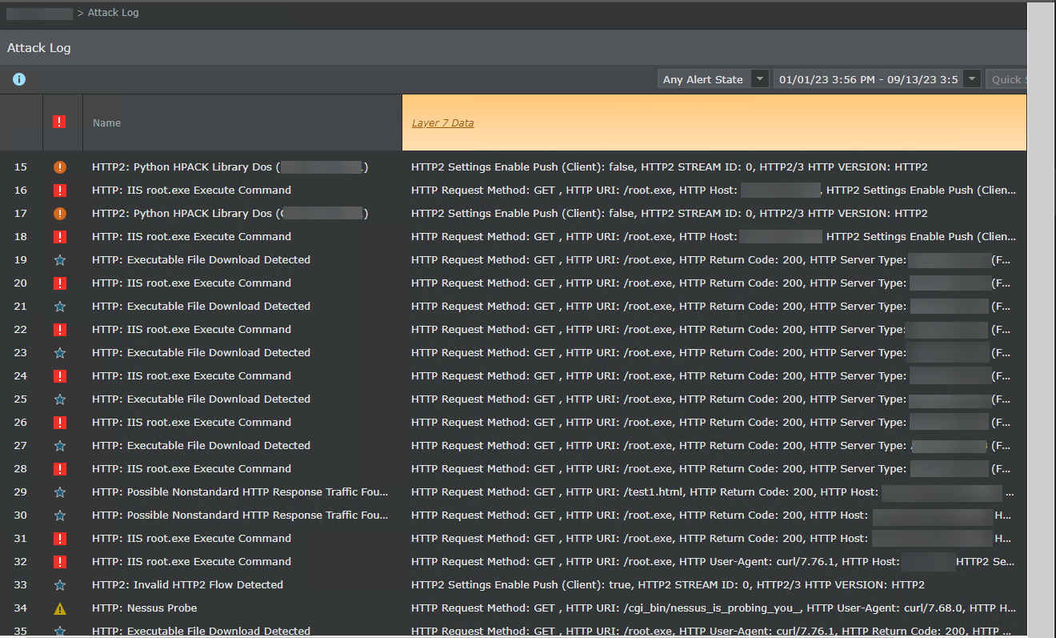1056x638 pixels.
Task: Select row 25 Executable File Download Detected
Action: coord(201,399)
